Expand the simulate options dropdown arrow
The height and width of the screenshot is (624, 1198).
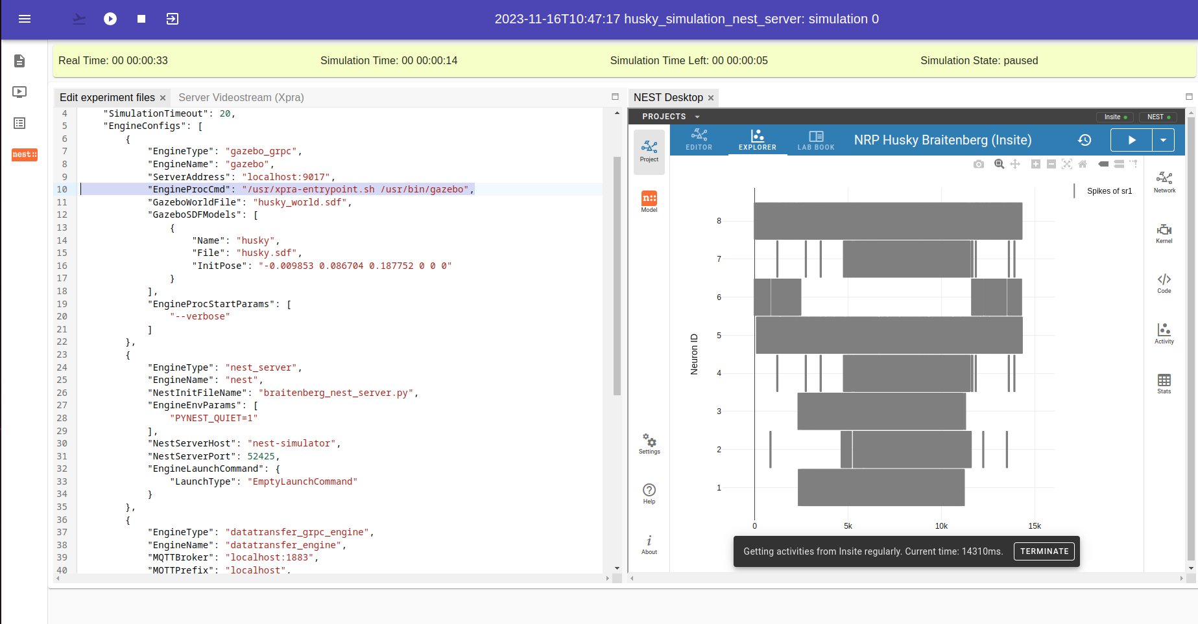pos(1163,140)
